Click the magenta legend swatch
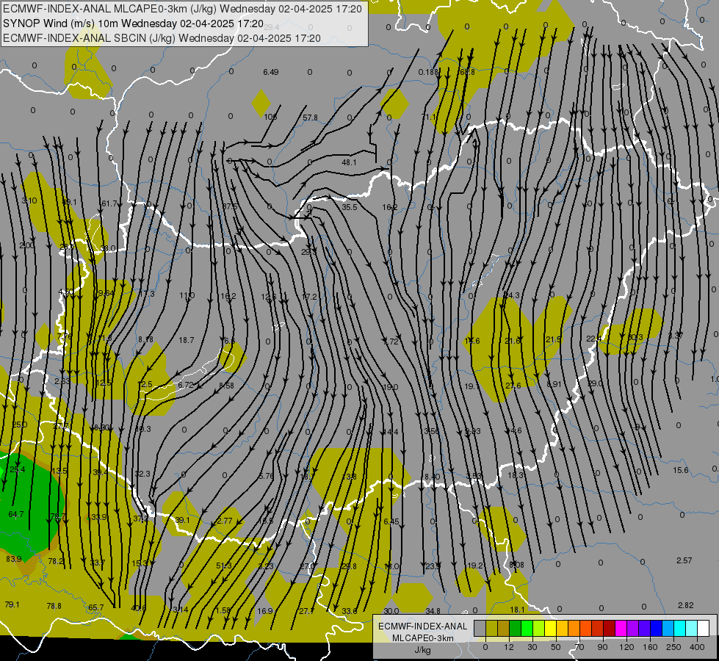This screenshot has width=719, height=661. (621, 629)
